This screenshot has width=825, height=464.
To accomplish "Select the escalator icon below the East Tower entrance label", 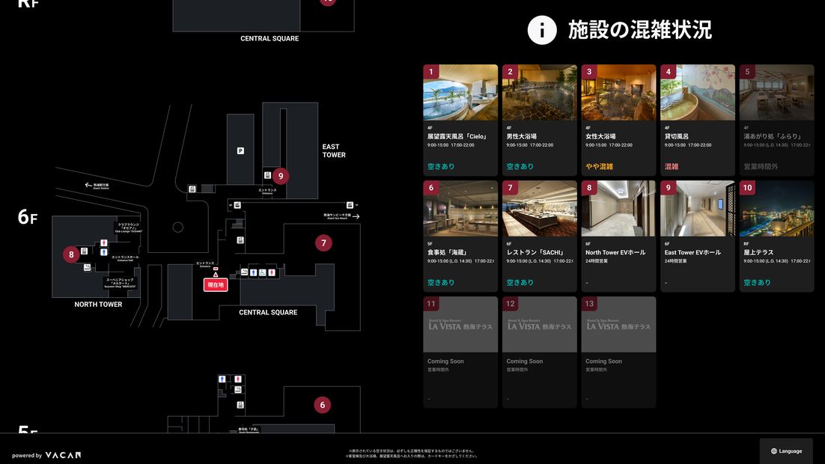I will [x=237, y=204].
